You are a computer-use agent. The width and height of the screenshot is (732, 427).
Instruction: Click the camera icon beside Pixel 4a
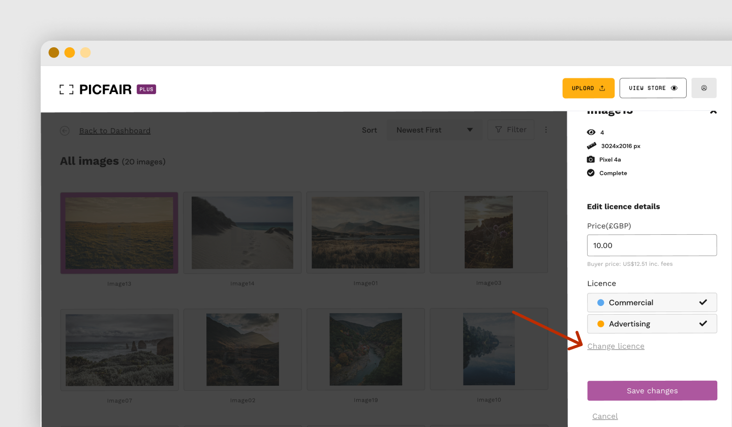[591, 159]
